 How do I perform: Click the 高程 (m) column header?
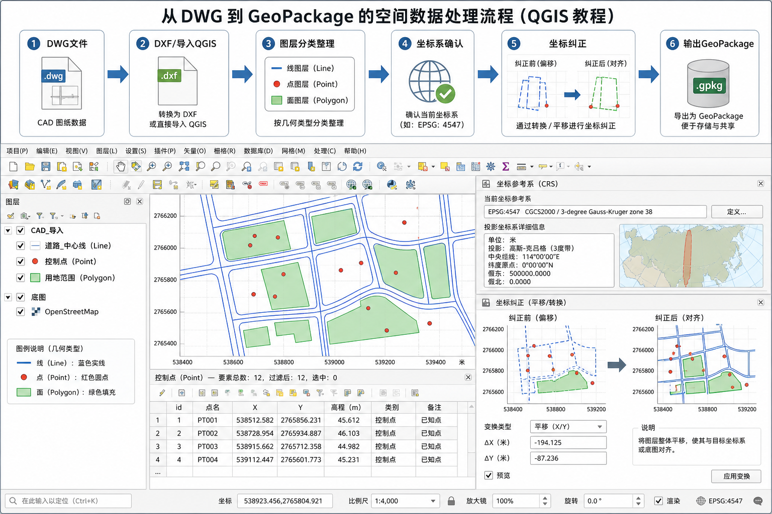click(x=348, y=408)
